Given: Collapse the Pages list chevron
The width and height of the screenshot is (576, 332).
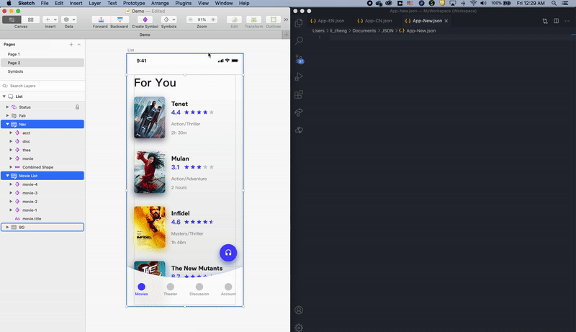Looking at the screenshot, I should (79, 45).
